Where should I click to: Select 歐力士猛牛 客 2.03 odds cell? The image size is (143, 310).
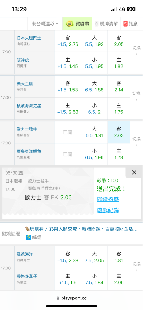pyautogui.click(x=119, y=132)
